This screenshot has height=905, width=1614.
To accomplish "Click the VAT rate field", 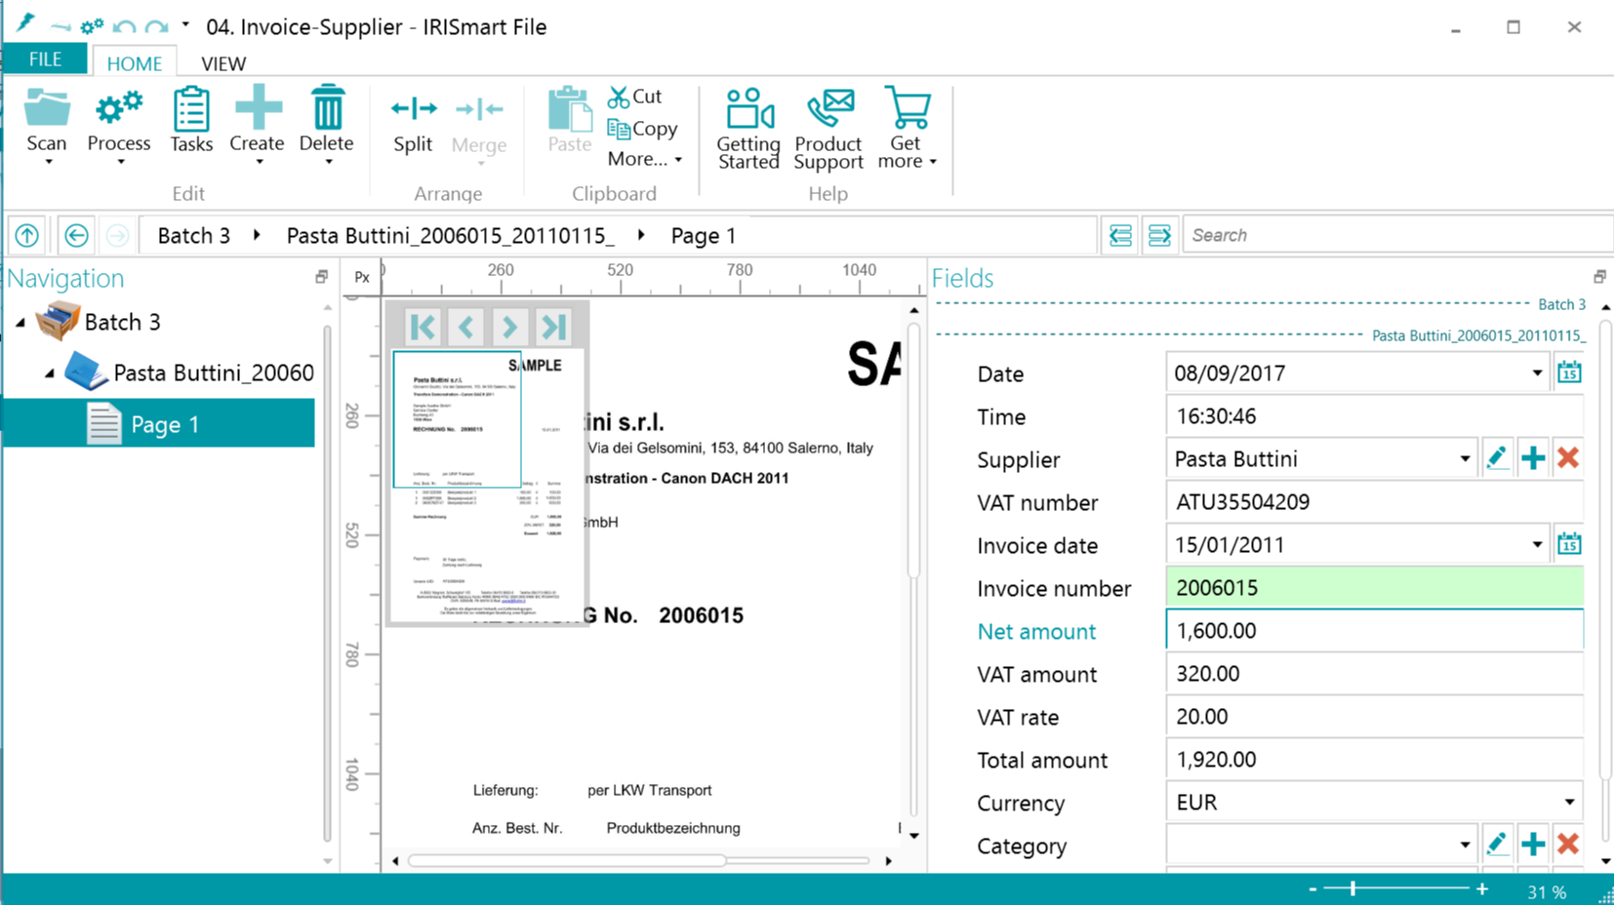I will (x=1374, y=716).
